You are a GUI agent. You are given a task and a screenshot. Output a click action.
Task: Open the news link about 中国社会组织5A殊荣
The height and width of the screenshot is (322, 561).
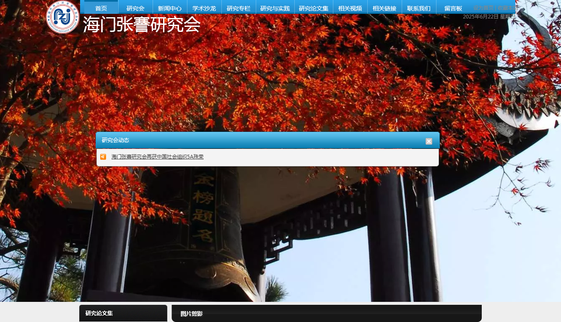(157, 157)
